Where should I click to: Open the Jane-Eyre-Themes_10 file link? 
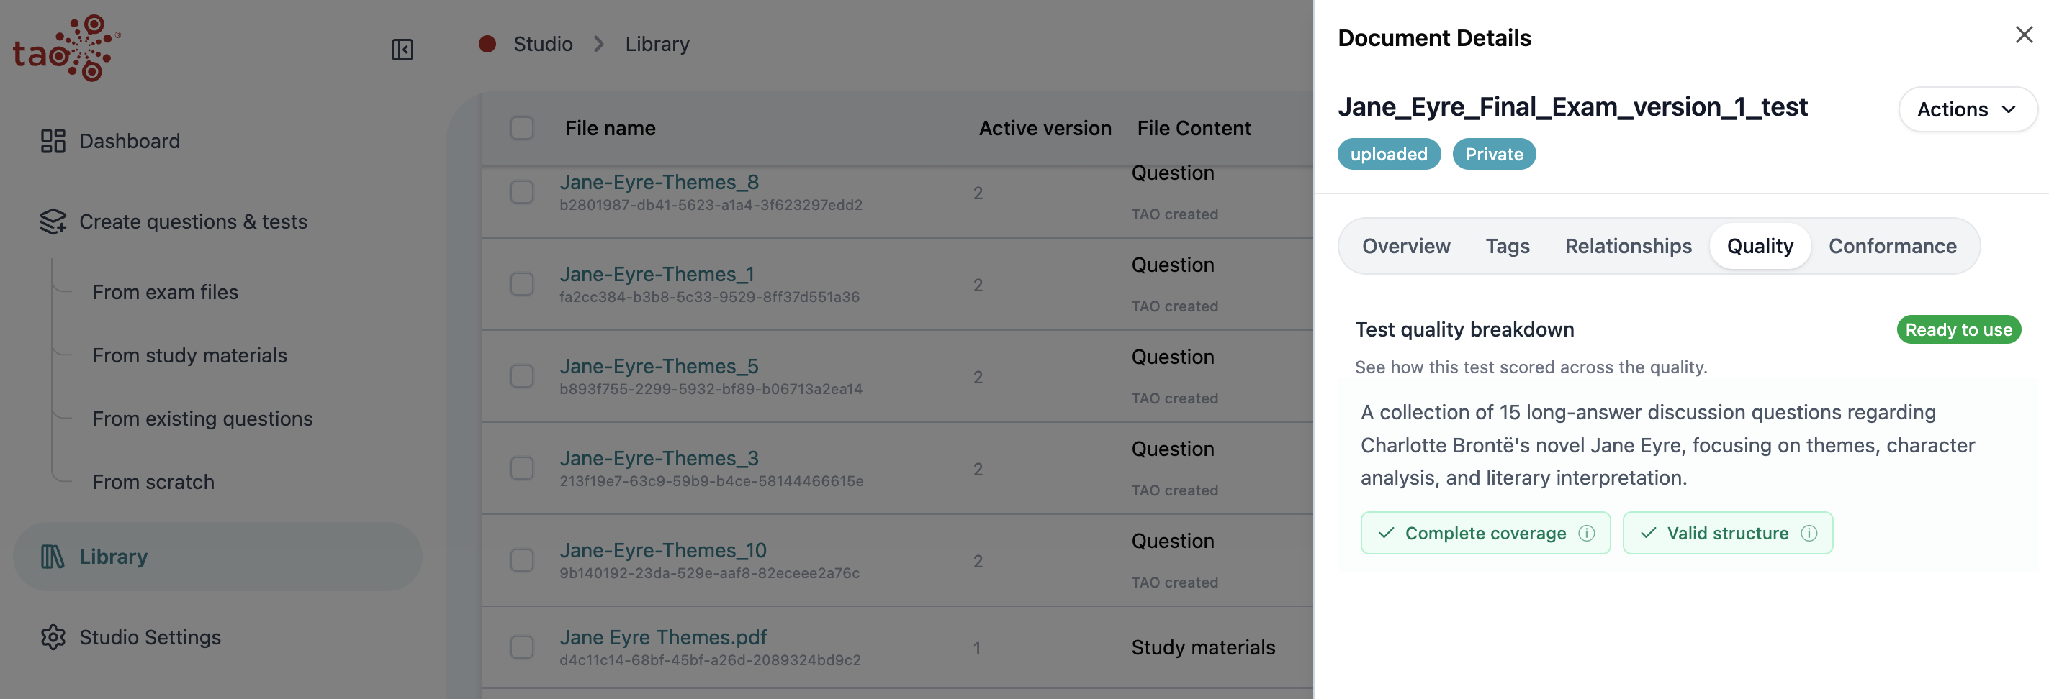662,549
